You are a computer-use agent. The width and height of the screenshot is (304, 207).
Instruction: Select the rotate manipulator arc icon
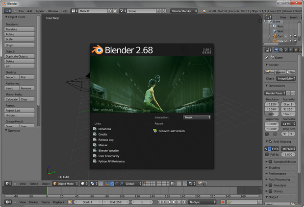117,184
